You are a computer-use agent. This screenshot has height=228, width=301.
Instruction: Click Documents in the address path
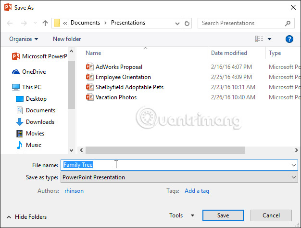click(x=85, y=23)
